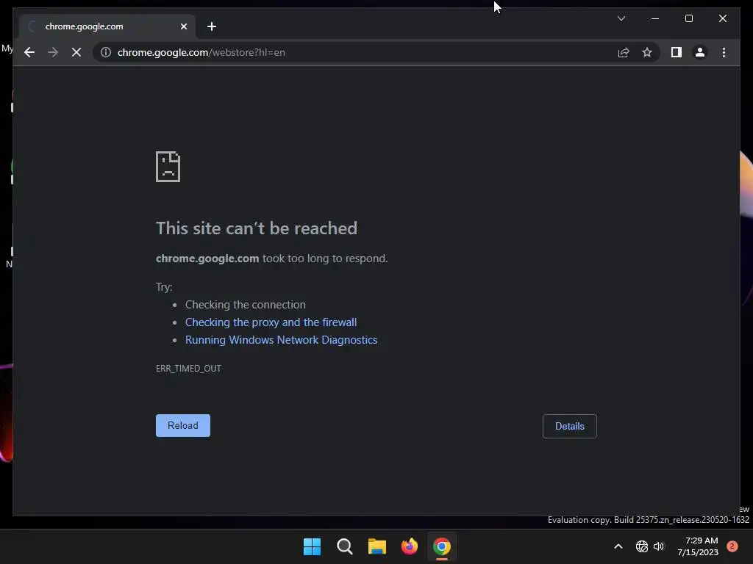The width and height of the screenshot is (753, 564).
Task: Click the sad page error icon
Action: [168, 167]
